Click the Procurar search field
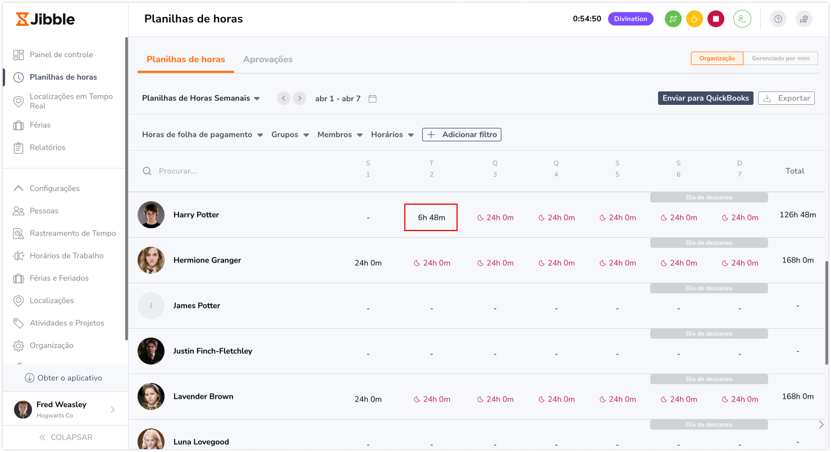Image resolution: width=831 pixels, height=452 pixels. (x=225, y=171)
